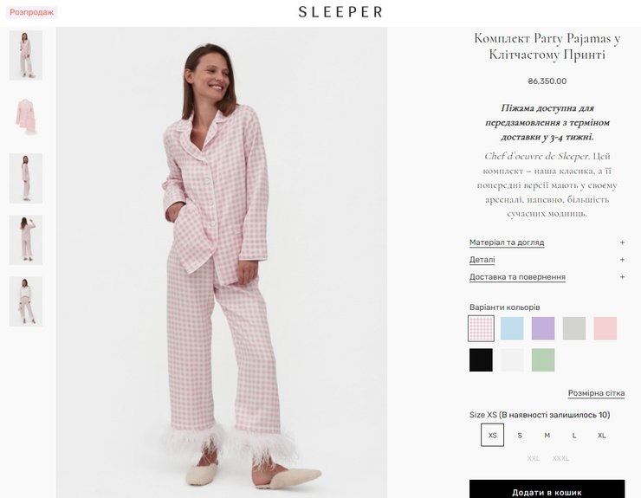Screen dimensions: 641x498
Task: Choose the mint green color swatch
Action: (x=543, y=359)
